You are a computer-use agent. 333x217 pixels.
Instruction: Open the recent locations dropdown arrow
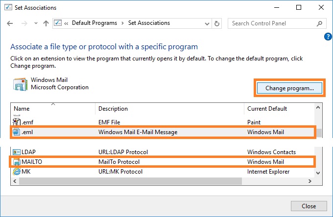tap(36, 23)
